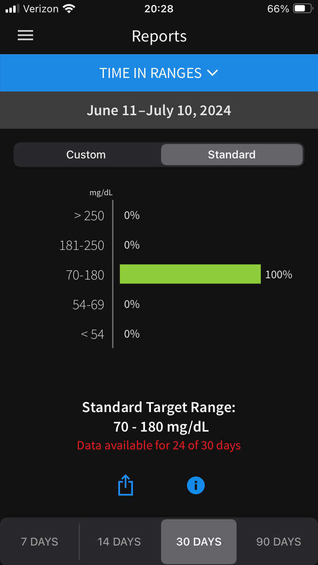Tap the blue info icon

click(x=196, y=485)
